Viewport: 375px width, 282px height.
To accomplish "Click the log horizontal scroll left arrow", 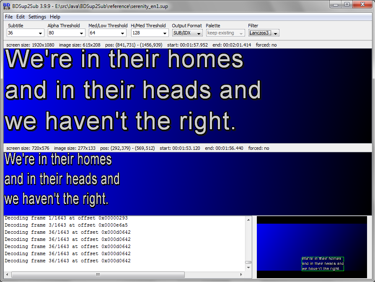I will coord(7,274).
